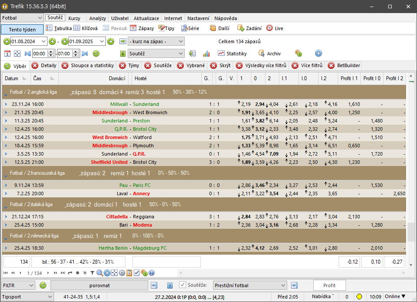Screen dimensions: 417x302
Task: Click green back arrow before start date 01.08.2024
Action: pyautogui.click(x=7, y=41)
